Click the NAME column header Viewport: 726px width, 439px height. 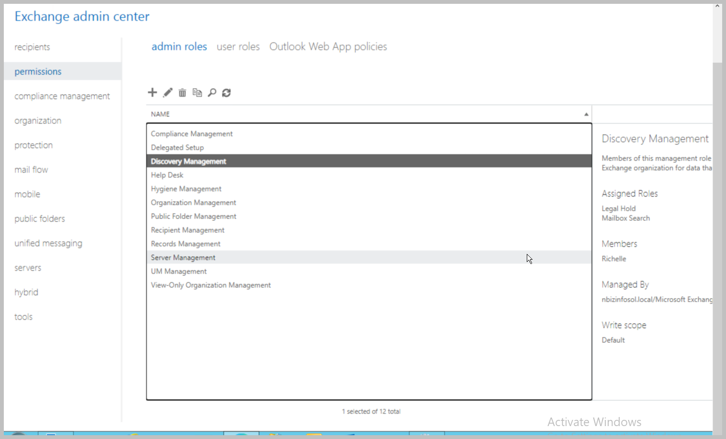point(369,114)
